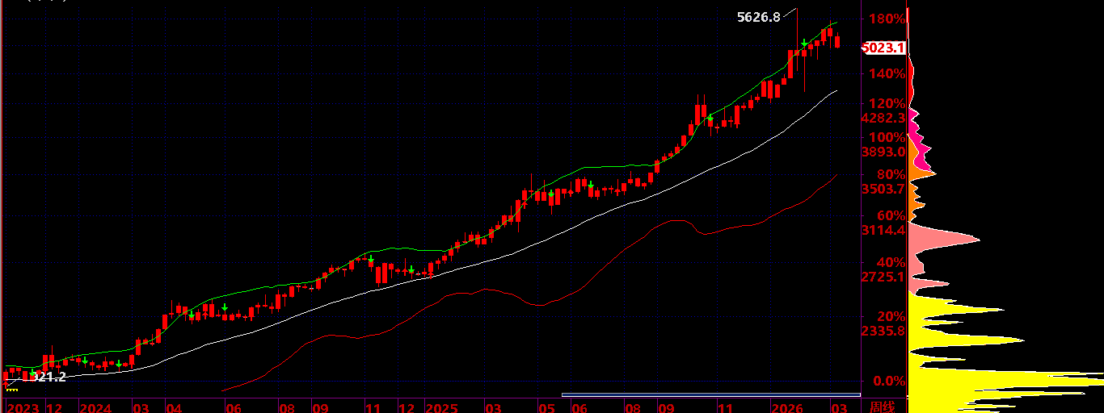Click the 05 month label on time axis
Viewport: 1104px width, 413px height.
(x=547, y=407)
